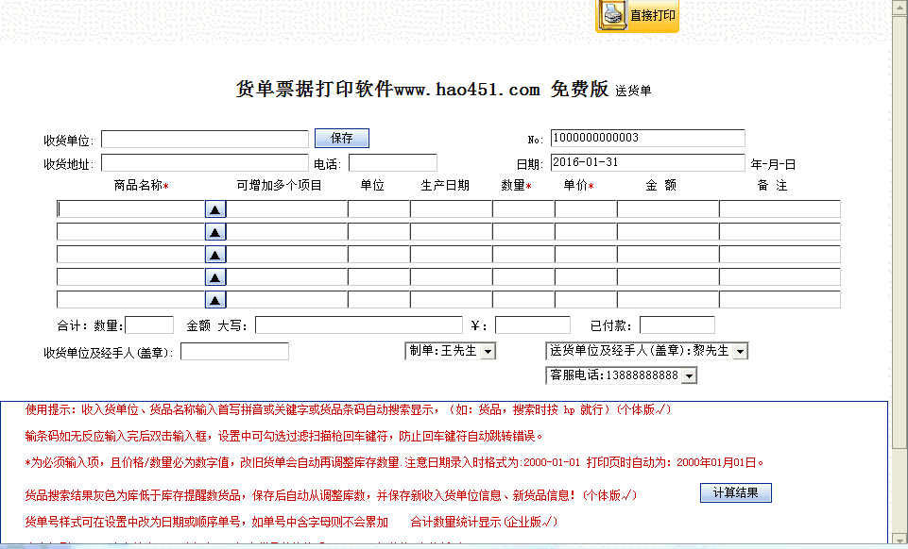This screenshot has height=549, width=908.
Task: Open the fourth row product lookup arrow
Action: pos(215,277)
